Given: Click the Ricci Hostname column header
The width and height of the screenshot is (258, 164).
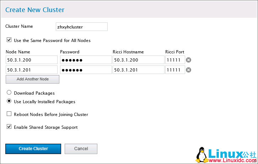Looking at the screenshot, I should coord(128,52).
